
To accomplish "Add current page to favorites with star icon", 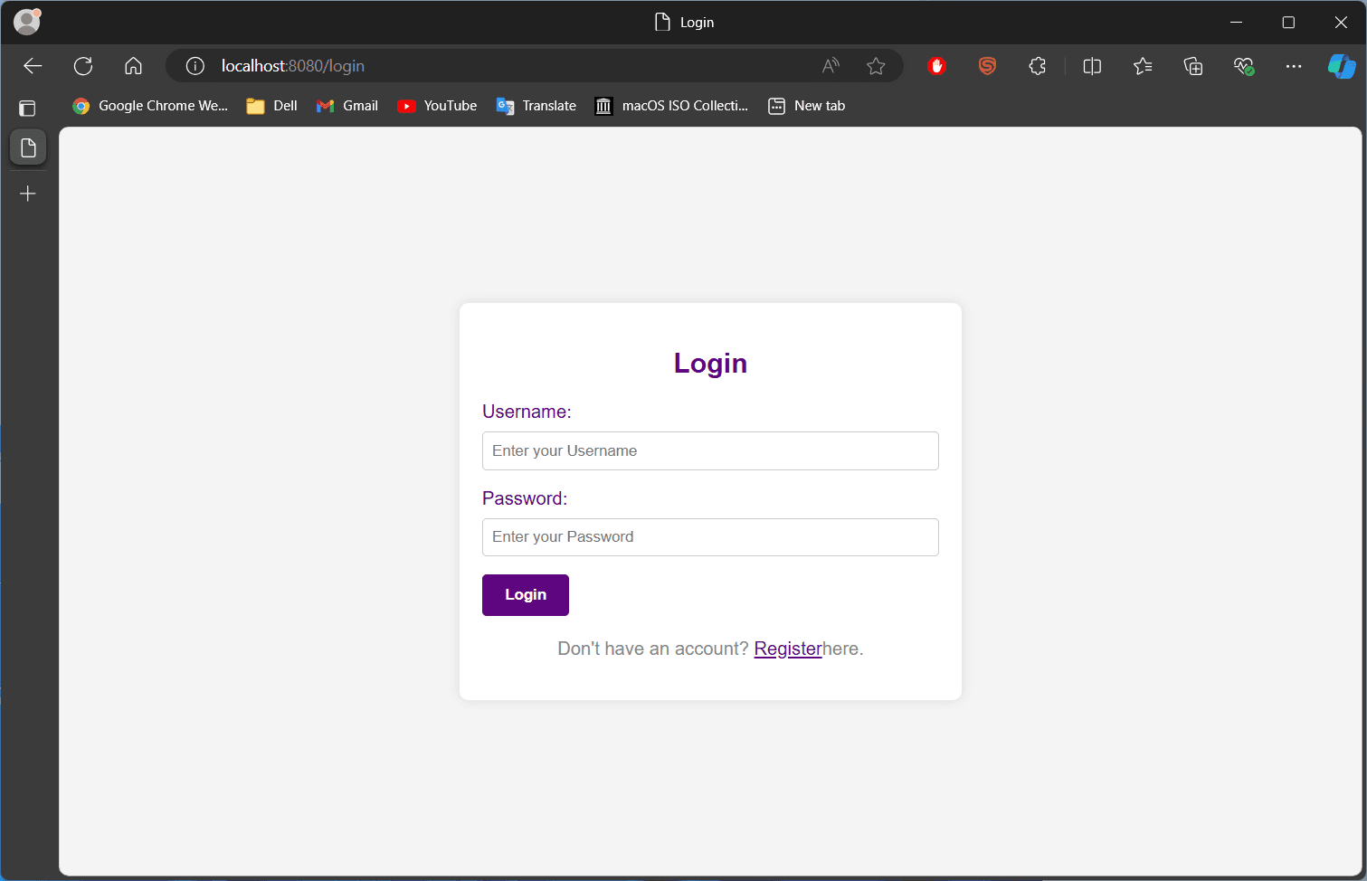I will coord(875,65).
